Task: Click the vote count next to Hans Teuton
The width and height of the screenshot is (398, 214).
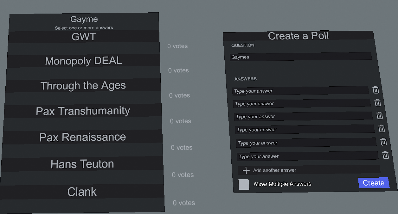Action: click(x=183, y=175)
